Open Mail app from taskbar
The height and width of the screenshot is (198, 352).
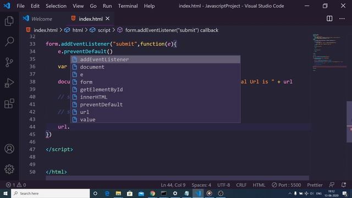[x=141, y=193]
